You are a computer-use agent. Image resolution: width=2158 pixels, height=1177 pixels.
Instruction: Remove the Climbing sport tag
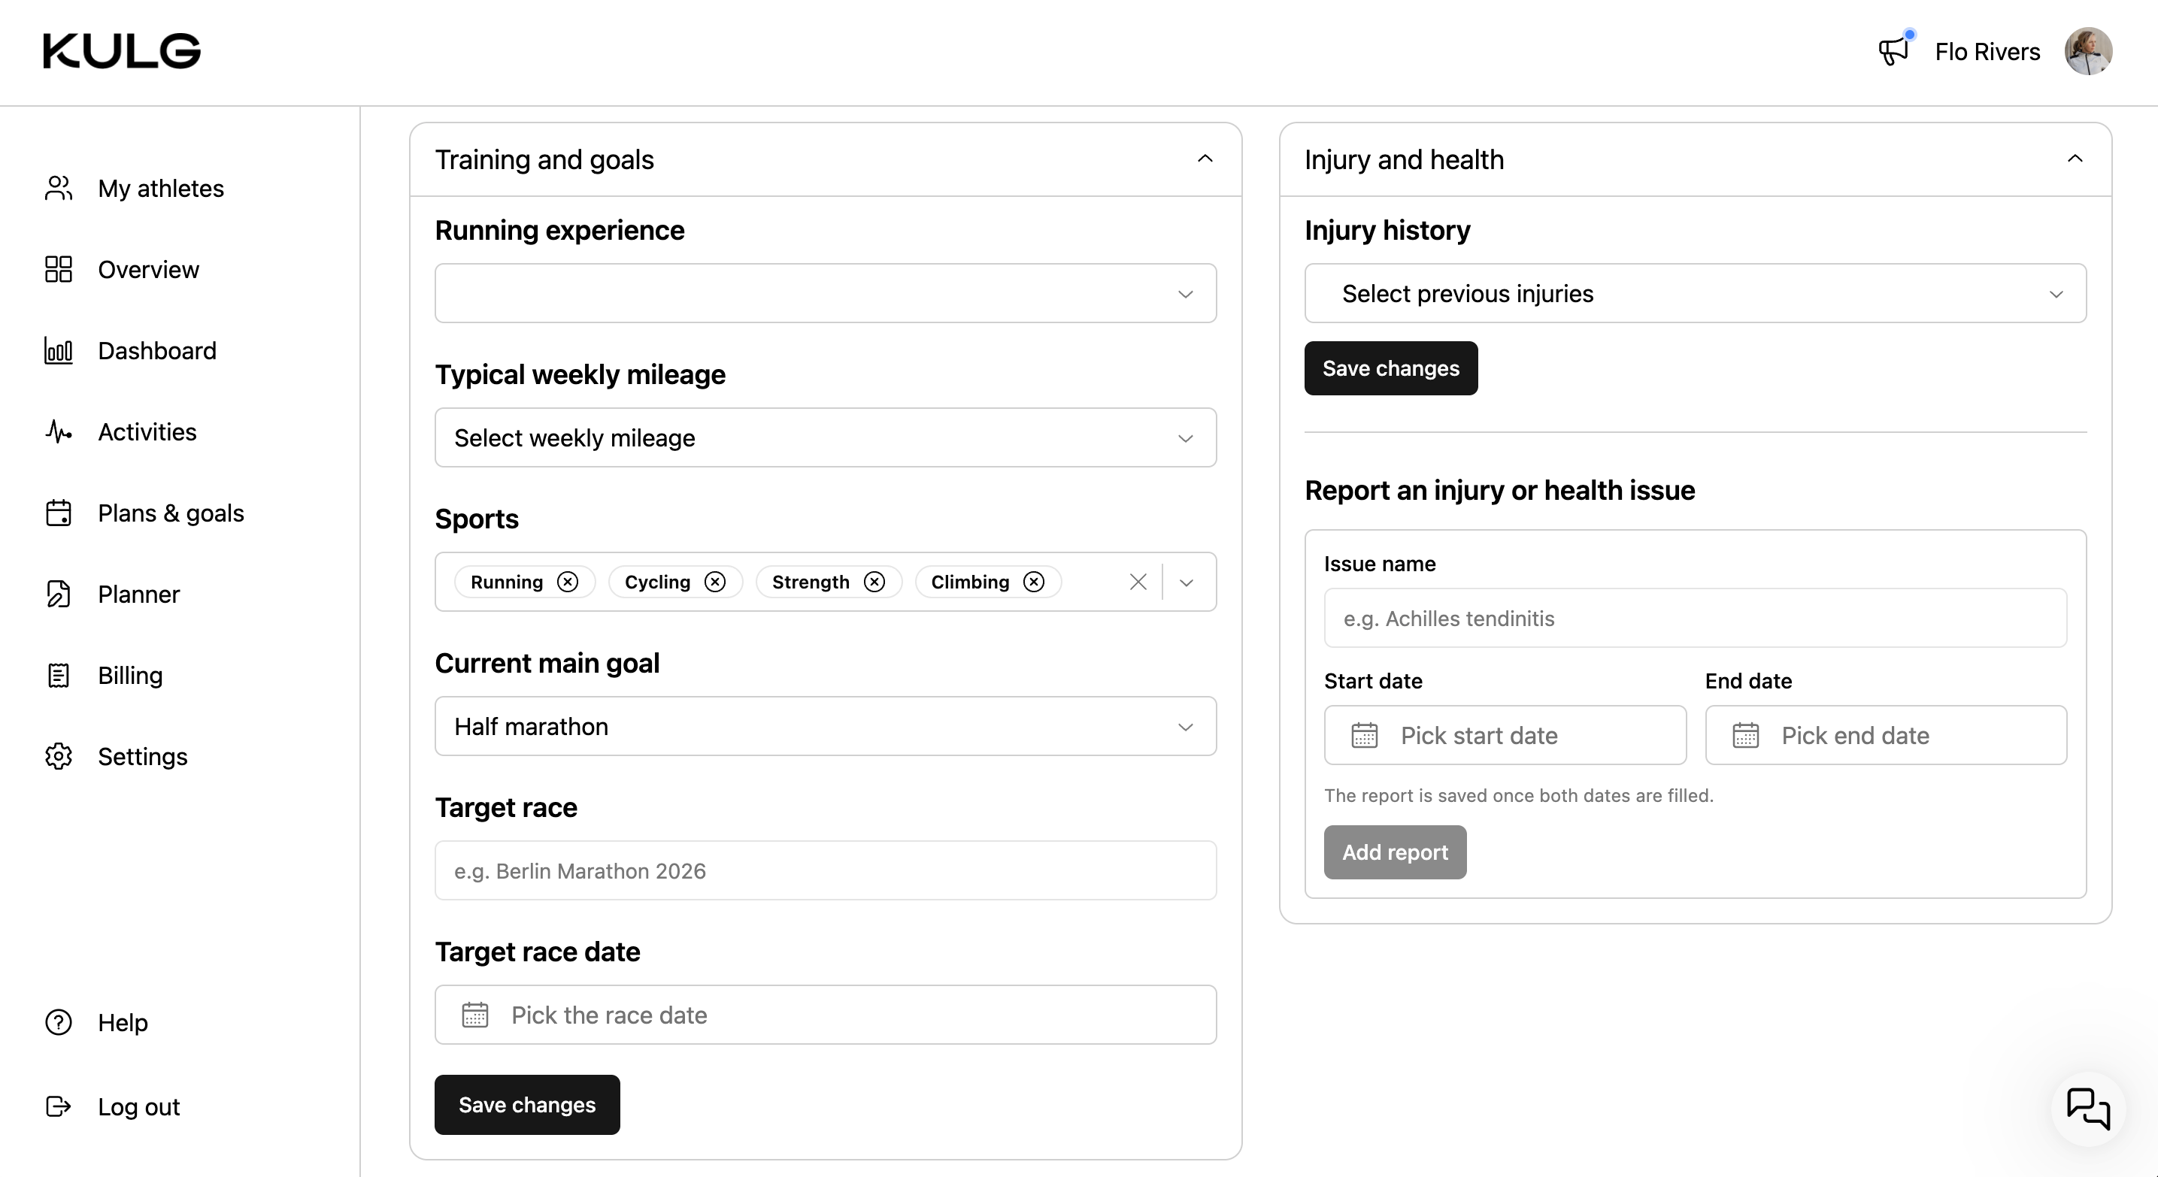pos(1034,582)
